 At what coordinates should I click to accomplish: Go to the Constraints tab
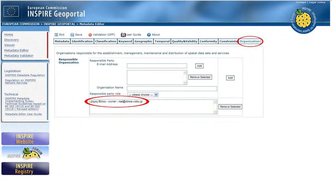(x=228, y=41)
